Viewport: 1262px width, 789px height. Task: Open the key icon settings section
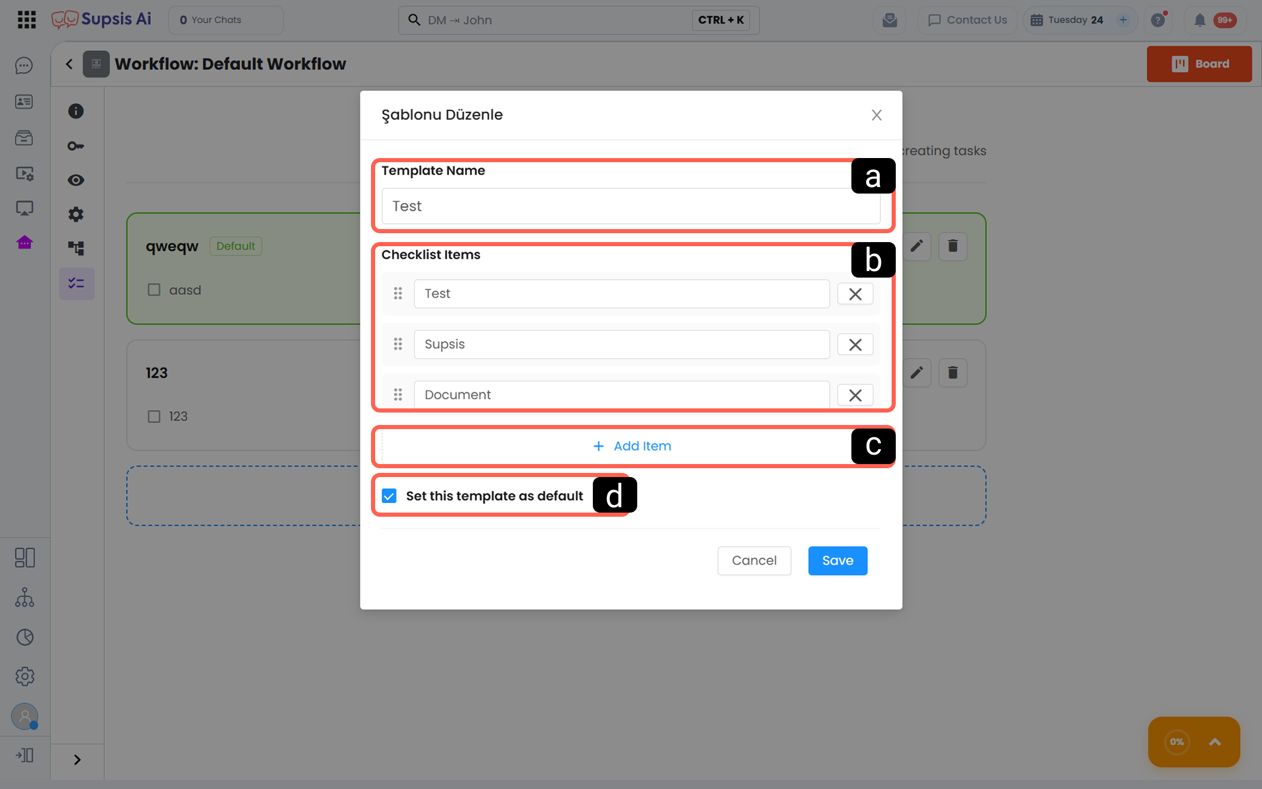point(76,146)
